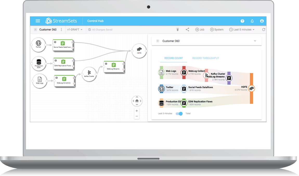This screenshot has height=176, width=299.
Task: Click the Twitter icon in Sankey chart
Action: point(161,89)
